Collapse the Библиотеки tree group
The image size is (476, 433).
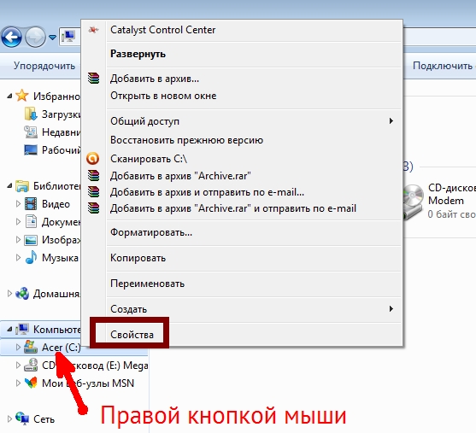[9, 185]
